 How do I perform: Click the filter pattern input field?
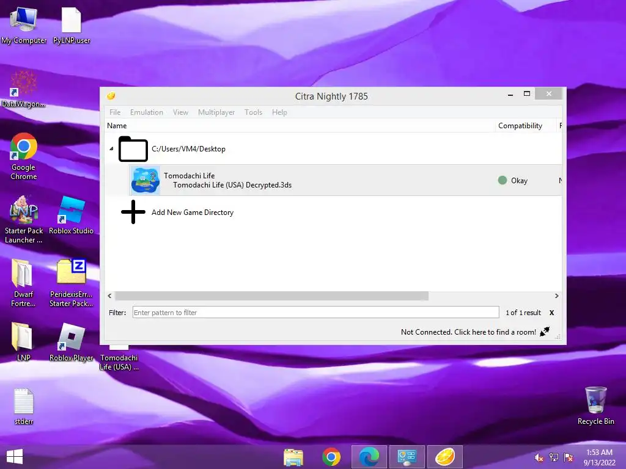pyautogui.click(x=316, y=313)
